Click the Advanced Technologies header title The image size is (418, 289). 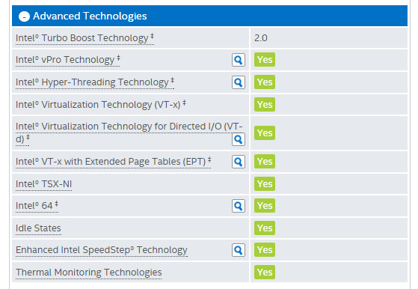tap(90, 16)
